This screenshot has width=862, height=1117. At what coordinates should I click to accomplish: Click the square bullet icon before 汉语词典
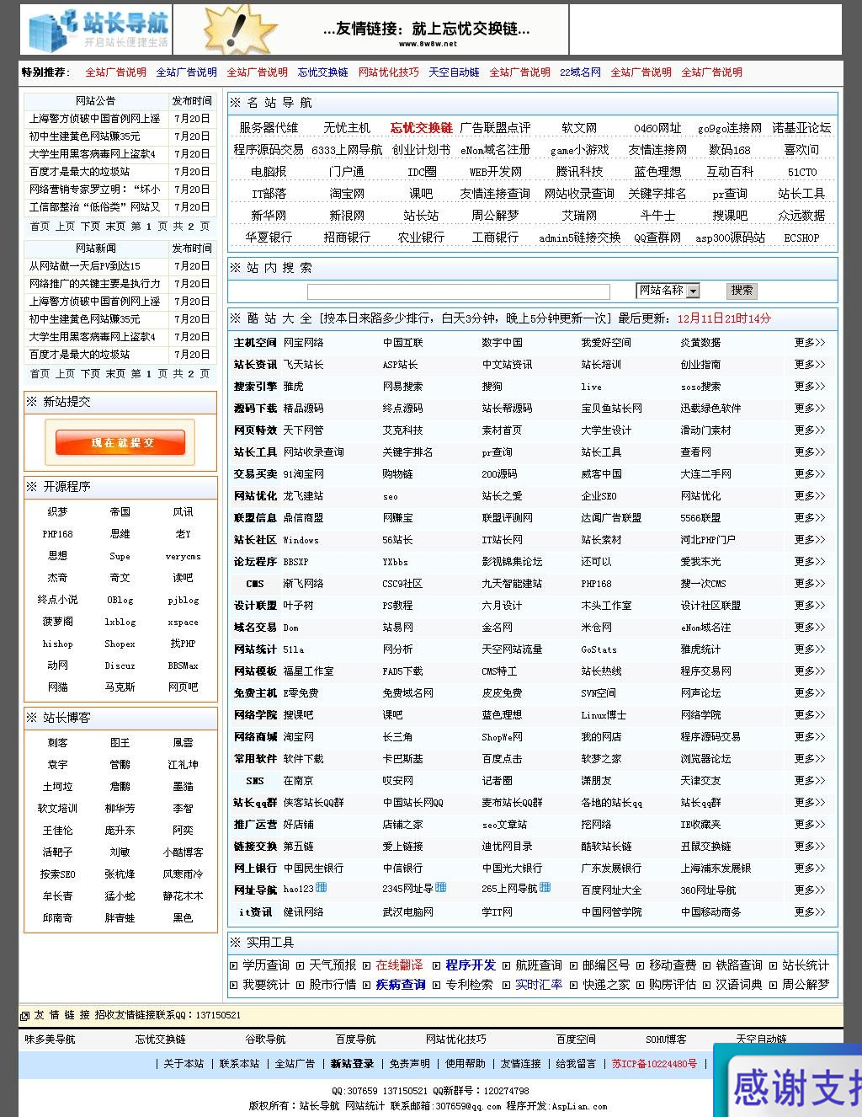706,985
